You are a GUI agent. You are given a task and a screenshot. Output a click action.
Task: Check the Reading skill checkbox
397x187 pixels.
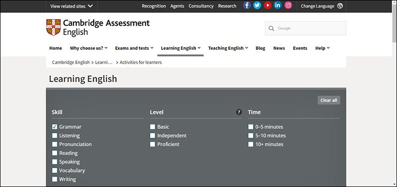pos(55,153)
